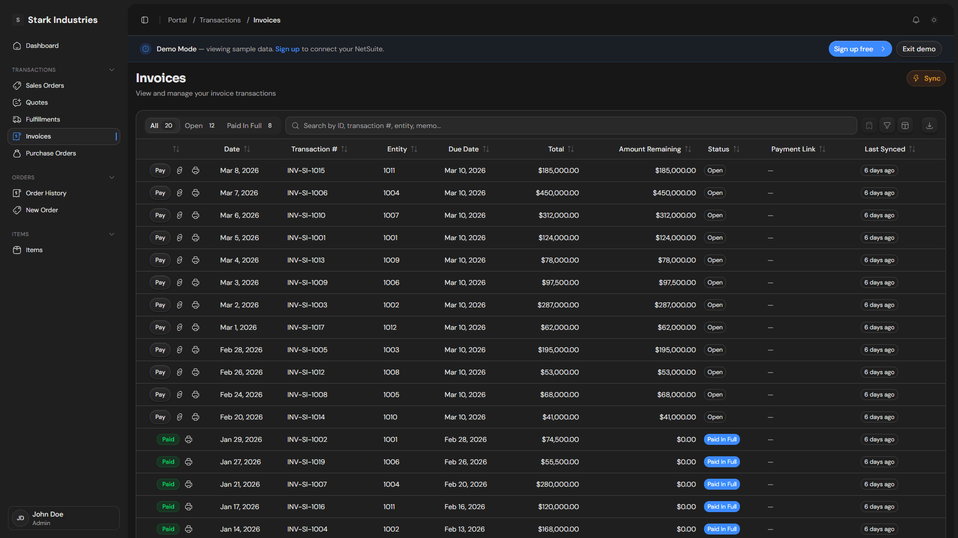Image resolution: width=958 pixels, height=538 pixels.
Task: Click print icon for paid INV-SI-1002
Action: 189,439
